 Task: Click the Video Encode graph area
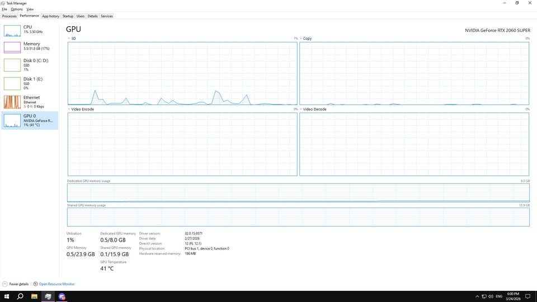[182, 144]
